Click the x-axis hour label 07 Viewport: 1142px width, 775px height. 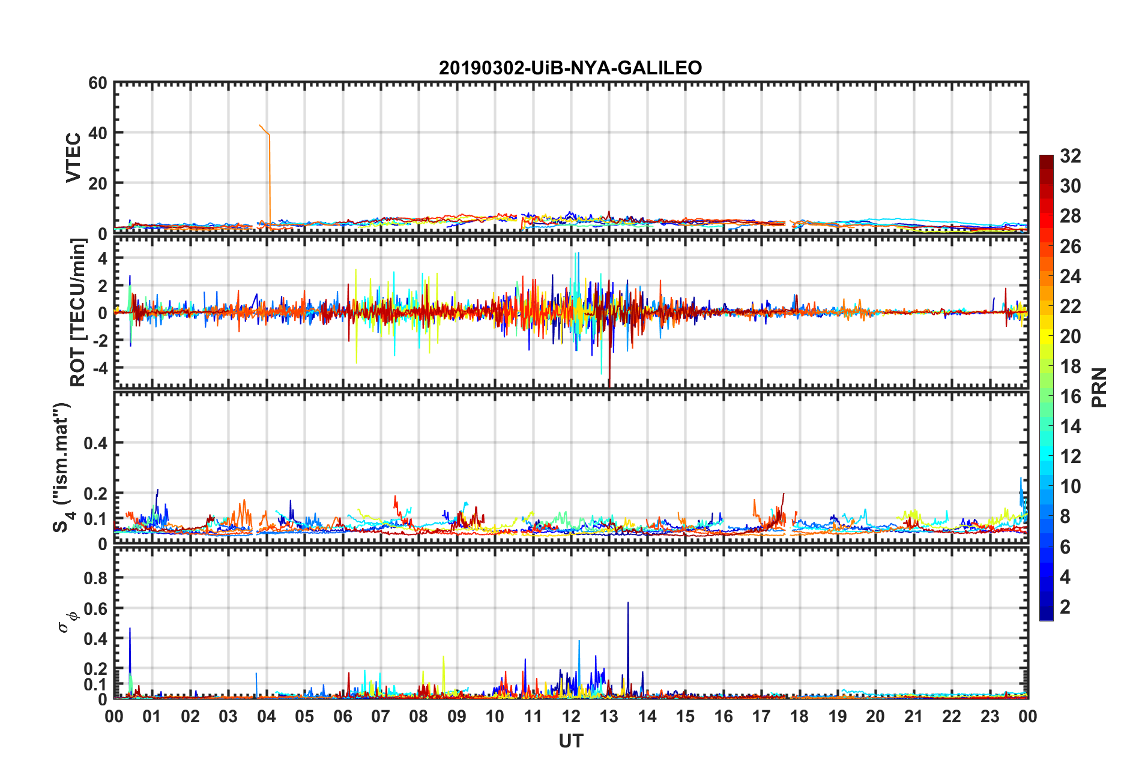(x=381, y=717)
